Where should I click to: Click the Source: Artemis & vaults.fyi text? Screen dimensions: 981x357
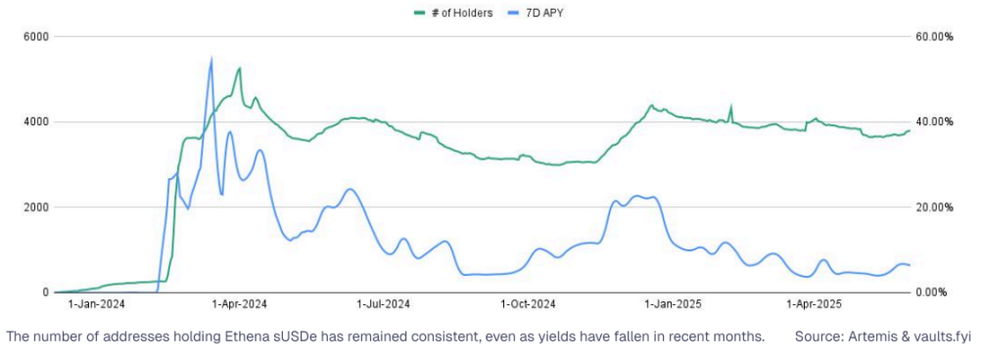(883, 336)
